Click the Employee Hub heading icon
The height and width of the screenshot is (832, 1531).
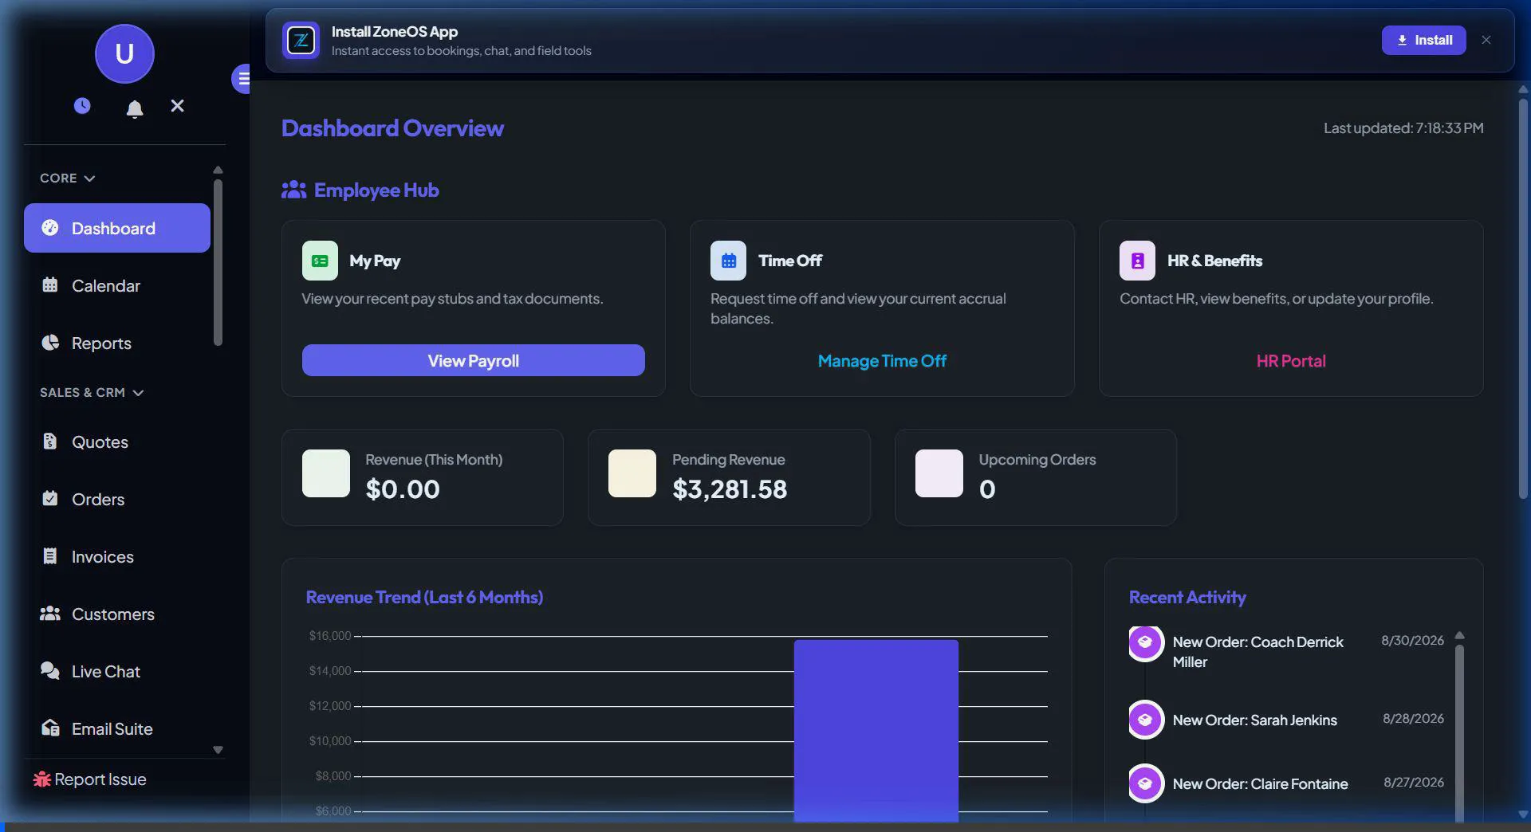coord(293,190)
